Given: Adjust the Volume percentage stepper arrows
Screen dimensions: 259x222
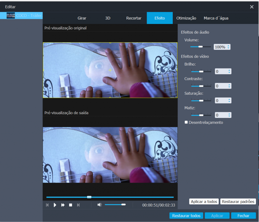Looking at the screenshot, I should (229, 47).
